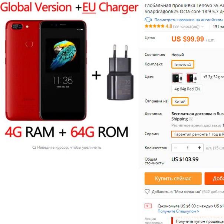The width and height of the screenshot is (224, 224).
Task: Click the Купить сейчас button
Action: point(173,178)
